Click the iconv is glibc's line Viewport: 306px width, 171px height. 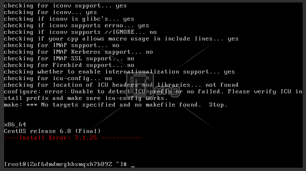(69, 19)
